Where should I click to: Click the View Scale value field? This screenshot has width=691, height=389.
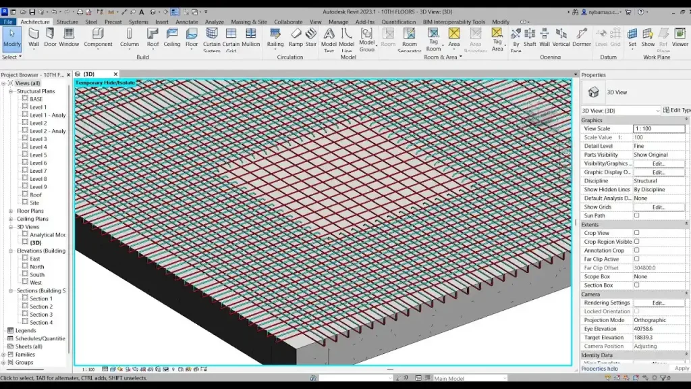659,128
